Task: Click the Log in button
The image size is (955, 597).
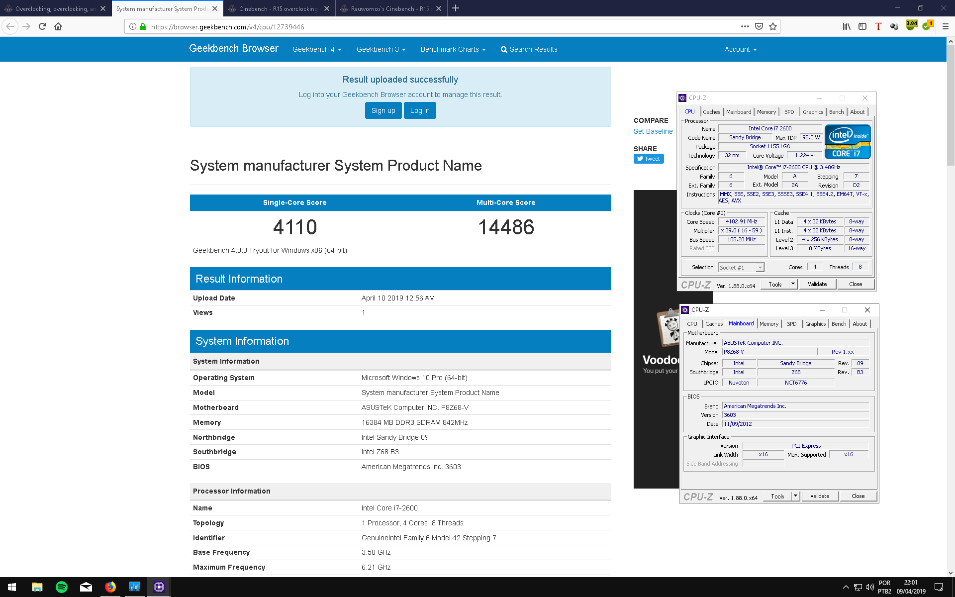Action: [420, 110]
